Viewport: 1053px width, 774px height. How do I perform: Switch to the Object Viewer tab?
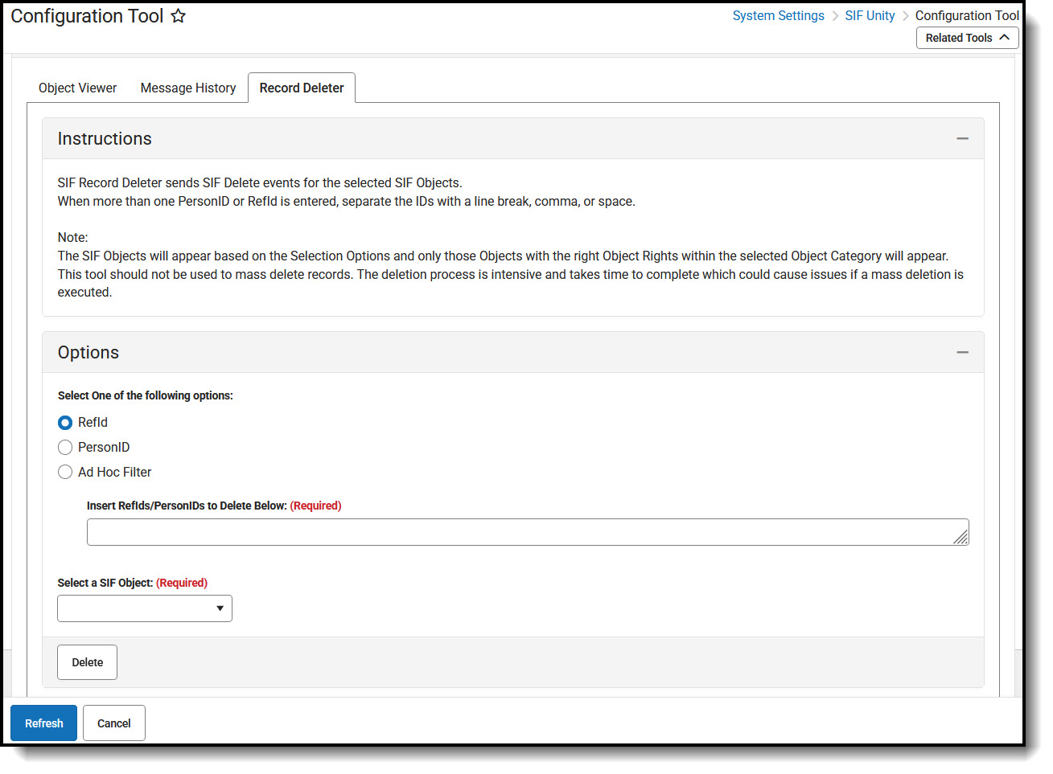tap(77, 88)
